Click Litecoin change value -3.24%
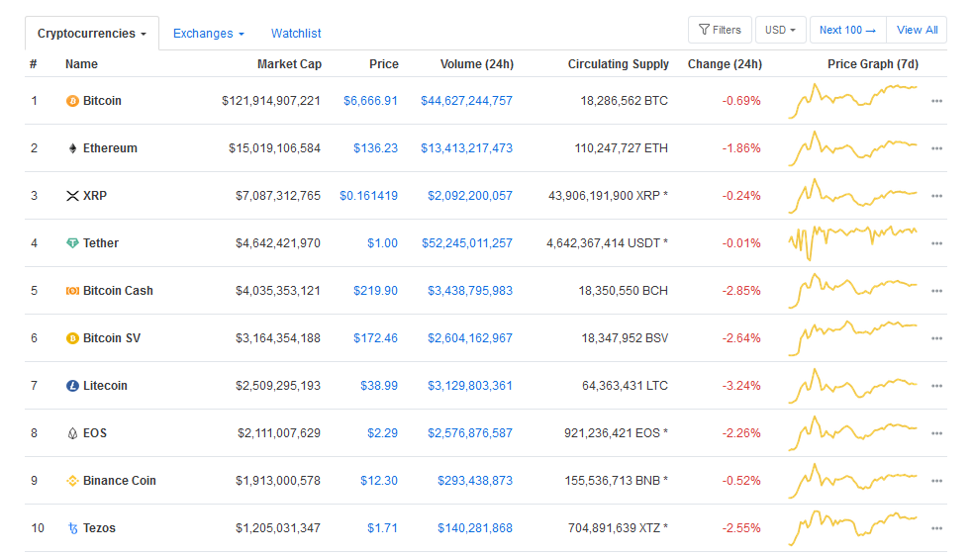 tap(741, 386)
